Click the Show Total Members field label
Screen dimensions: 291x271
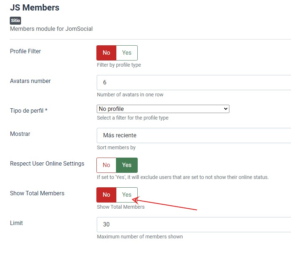pos(37,193)
